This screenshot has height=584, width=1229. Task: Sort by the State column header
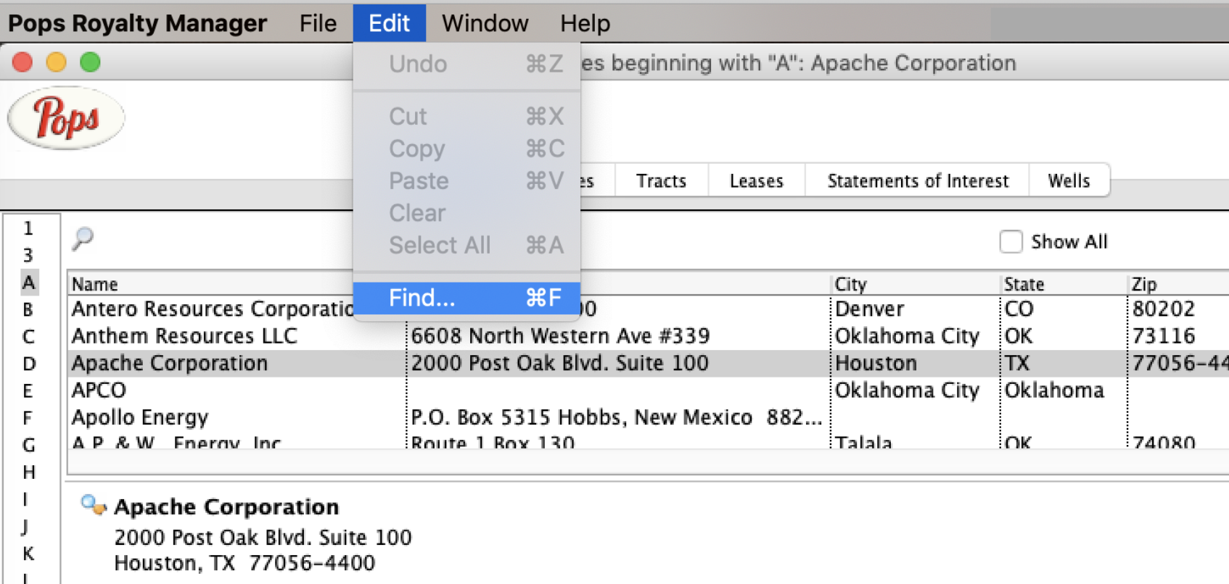(x=1064, y=284)
